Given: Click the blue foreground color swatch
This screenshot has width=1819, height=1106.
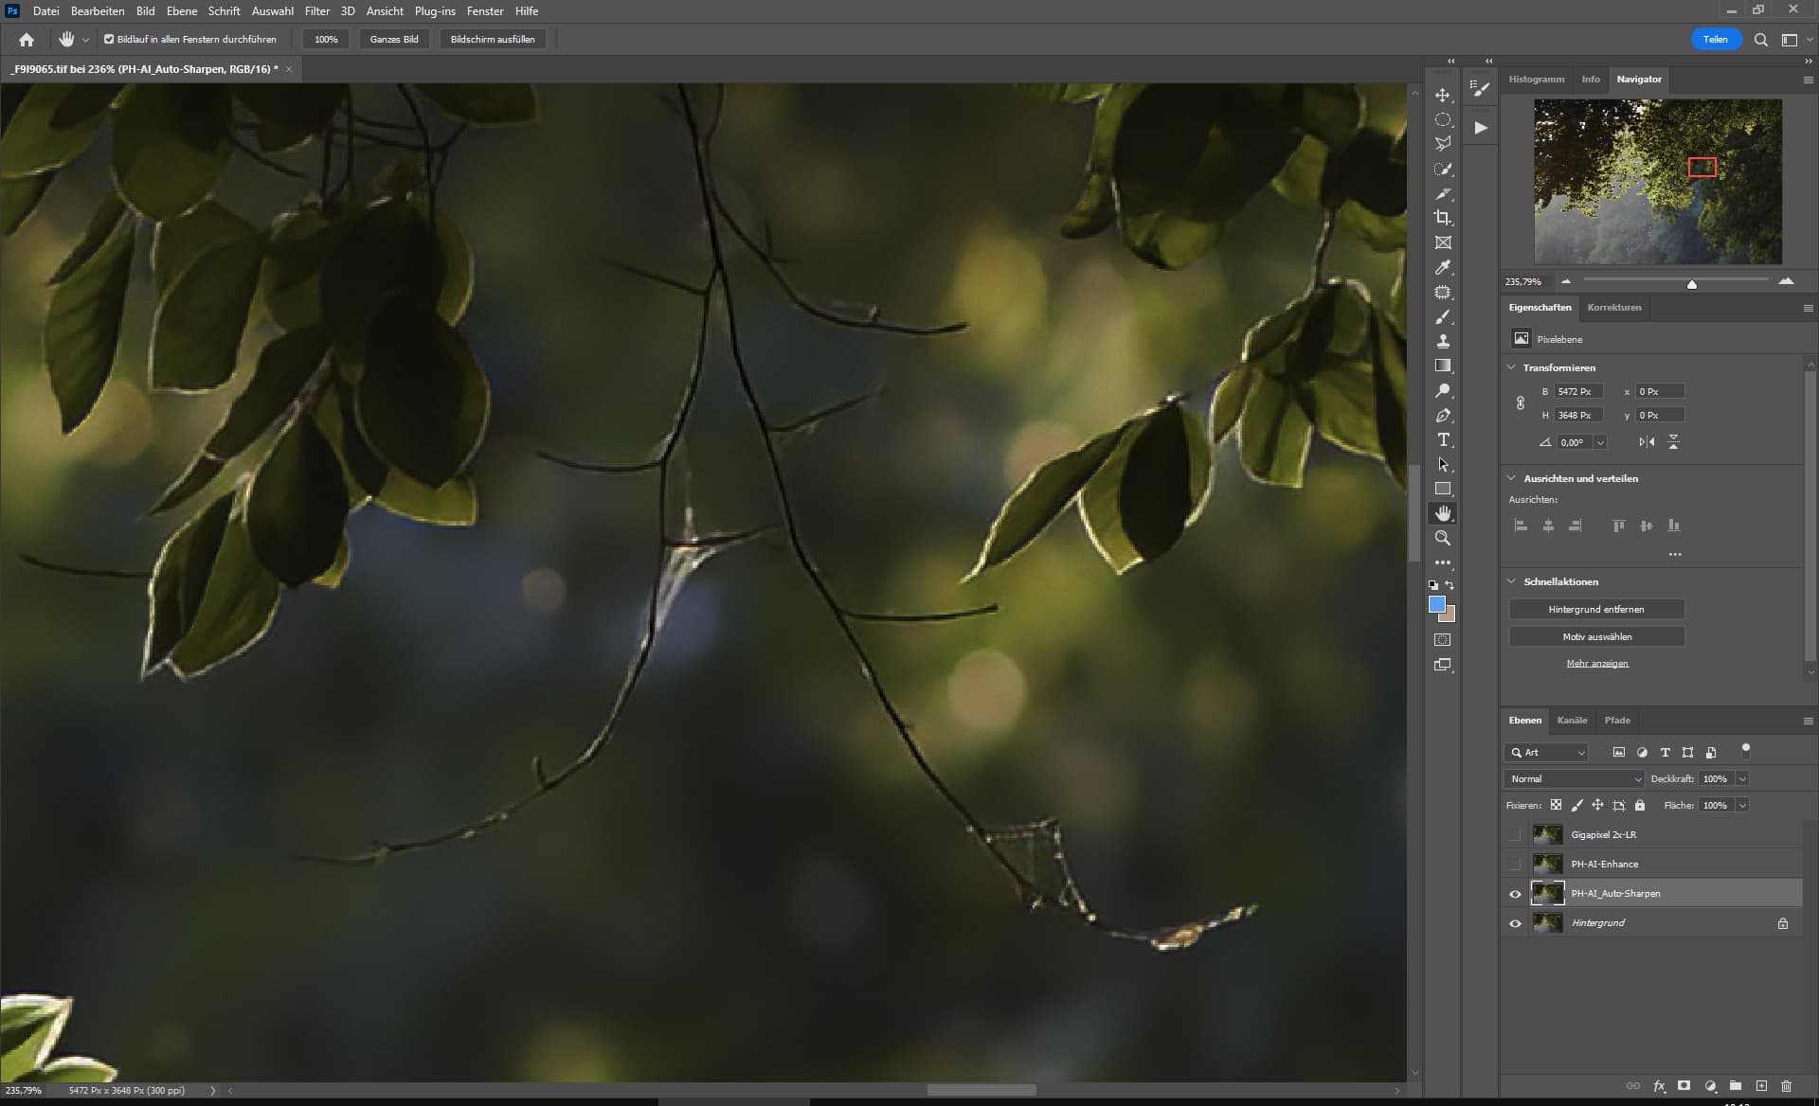Looking at the screenshot, I should 1436,605.
